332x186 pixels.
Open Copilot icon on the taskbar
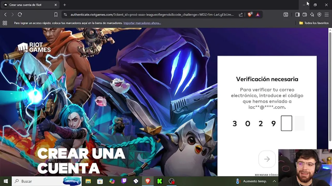[112, 181]
